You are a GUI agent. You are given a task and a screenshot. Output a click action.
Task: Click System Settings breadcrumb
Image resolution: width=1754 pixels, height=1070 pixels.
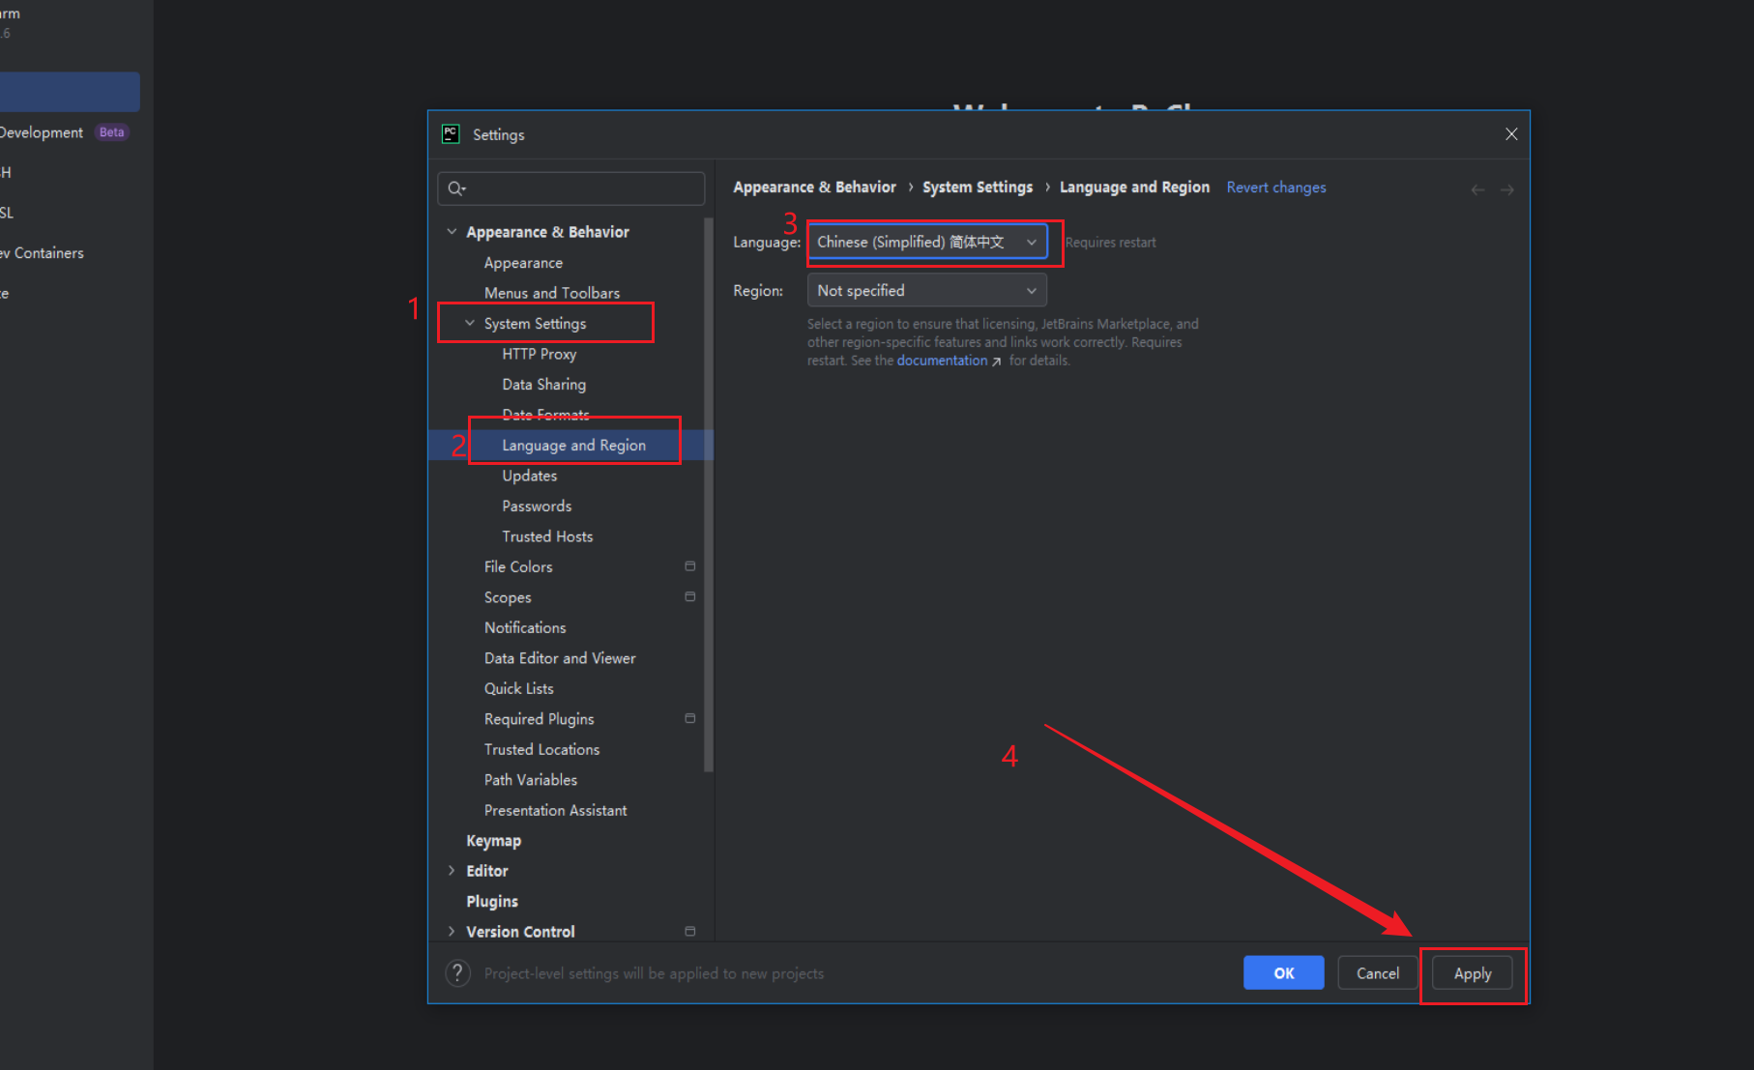pyautogui.click(x=978, y=188)
